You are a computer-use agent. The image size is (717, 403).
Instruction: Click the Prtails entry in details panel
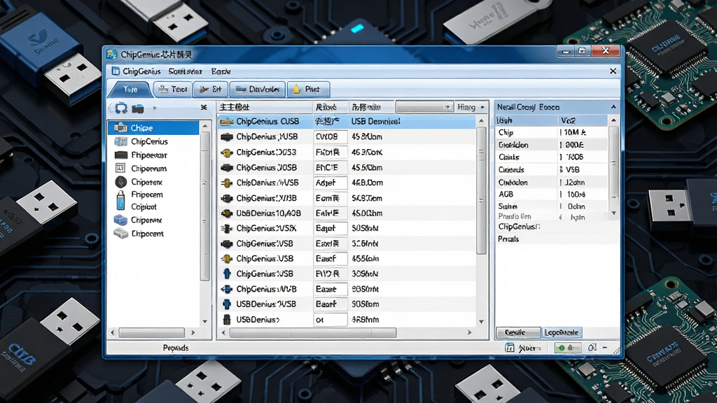click(508, 239)
